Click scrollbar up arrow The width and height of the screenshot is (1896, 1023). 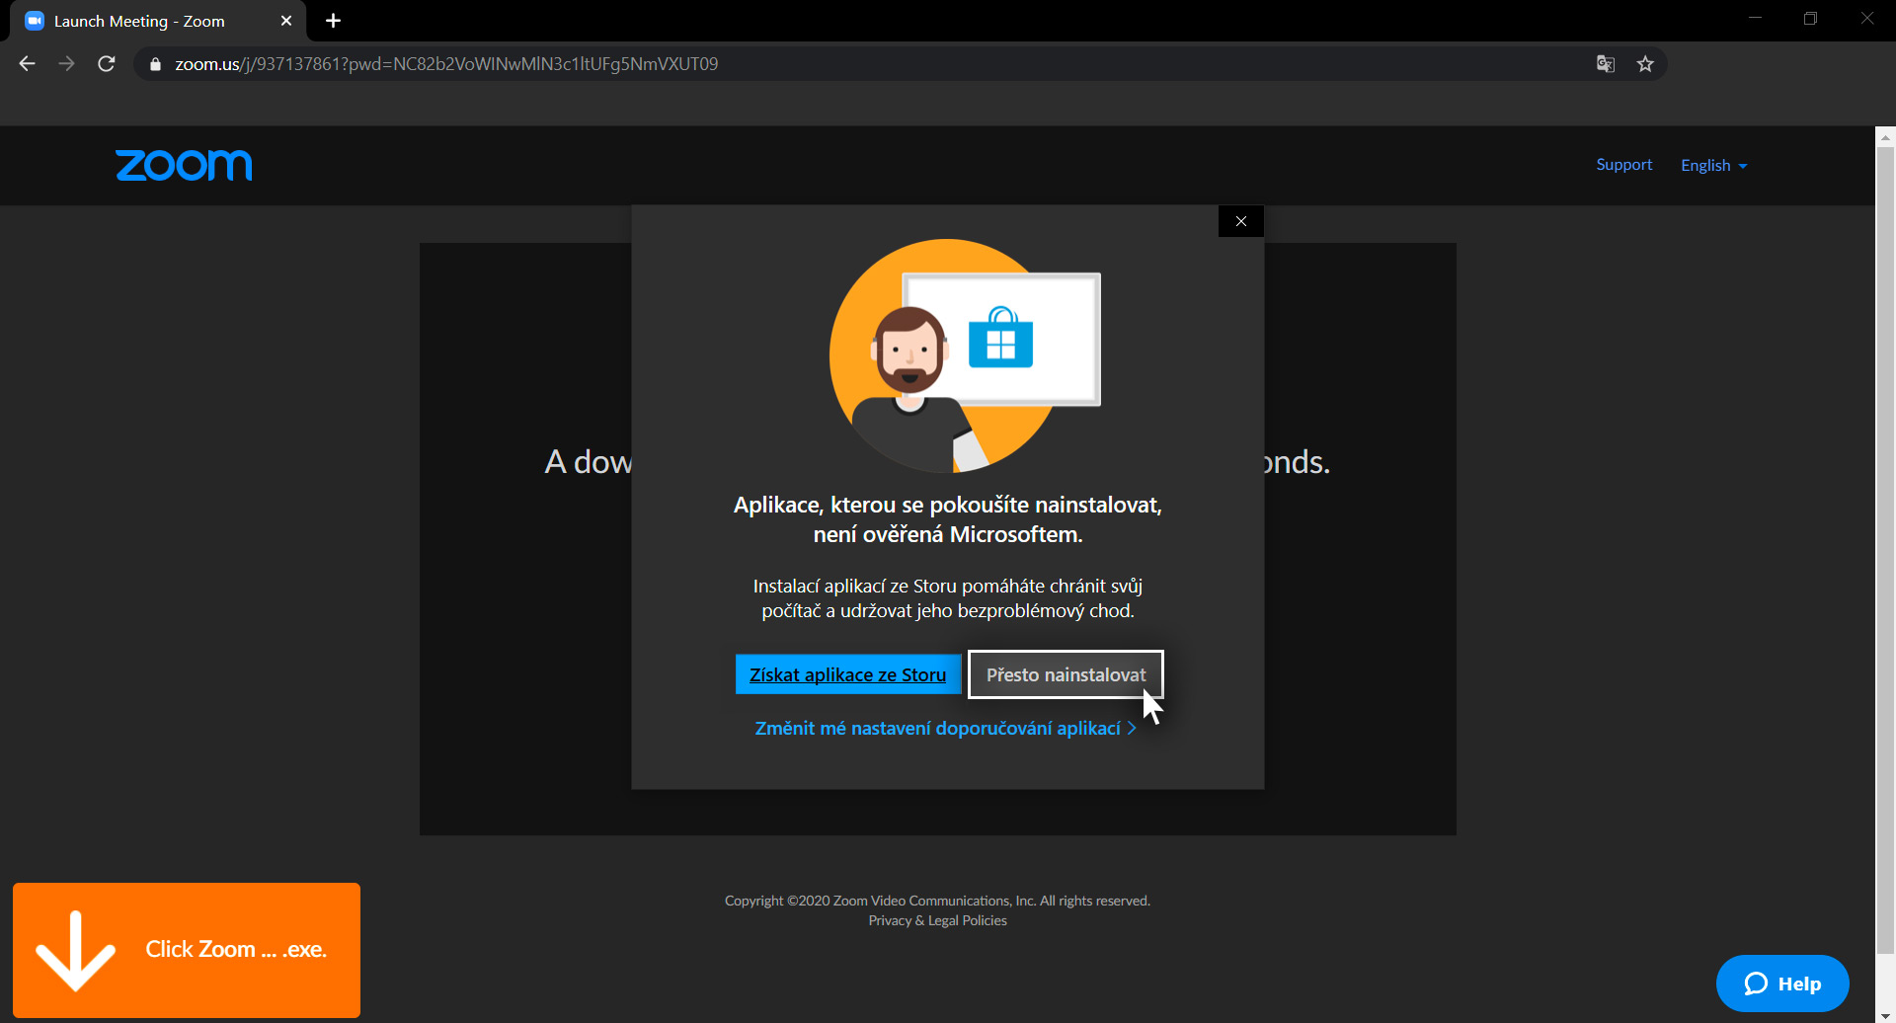click(x=1885, y=136)
